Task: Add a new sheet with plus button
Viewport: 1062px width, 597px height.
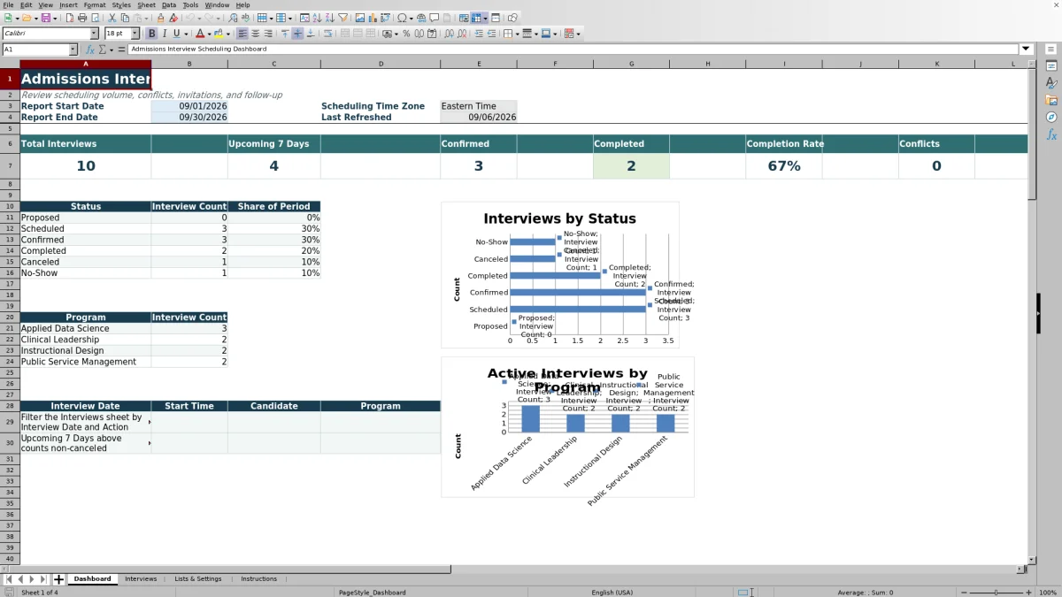Action: click(x=58, y=579)
